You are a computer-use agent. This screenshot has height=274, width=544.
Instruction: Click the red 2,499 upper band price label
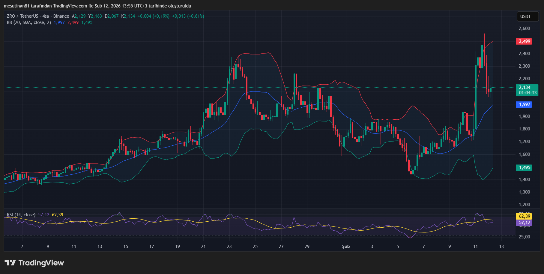click(525, 41)
